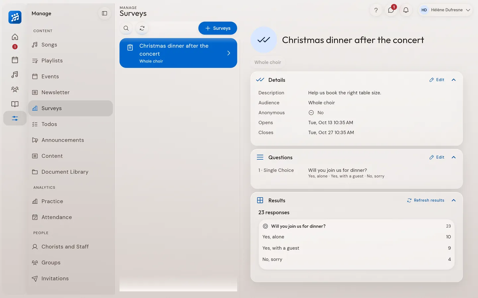Open chat messages with one unread
478x298 pixels.
[391, 10]
